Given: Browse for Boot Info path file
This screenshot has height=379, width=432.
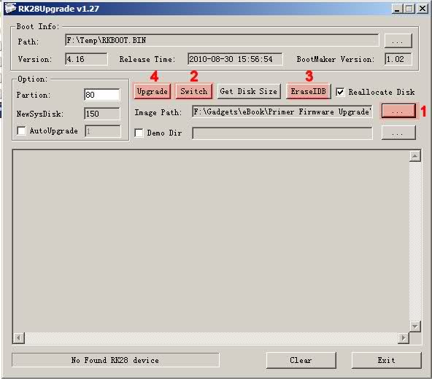Looking at the screenshot, I should 398,41.
